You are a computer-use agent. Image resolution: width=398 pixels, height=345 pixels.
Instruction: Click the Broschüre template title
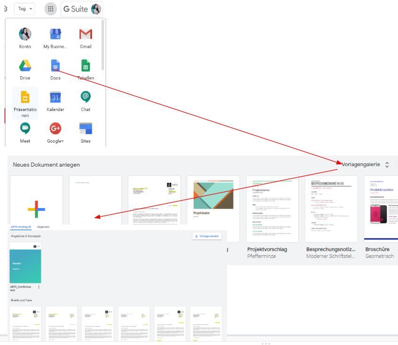377,249
